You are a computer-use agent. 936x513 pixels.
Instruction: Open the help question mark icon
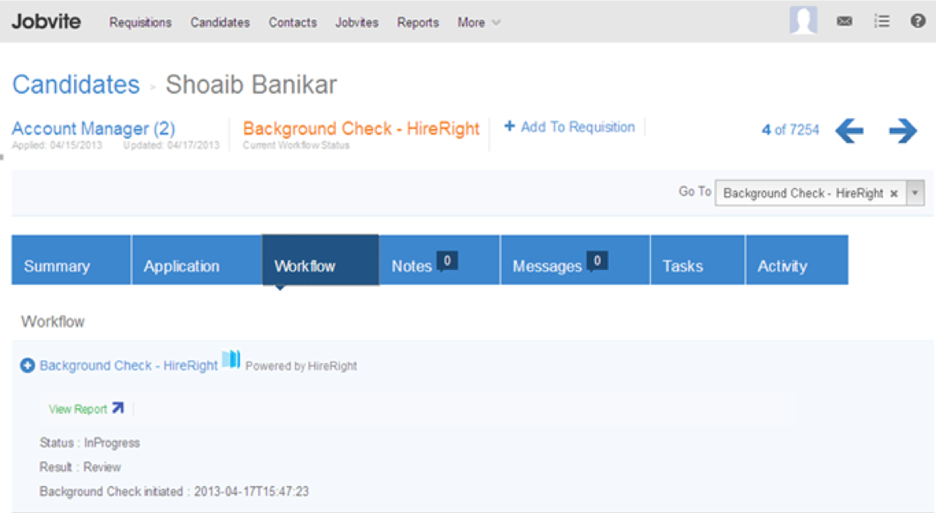click(917, 21)
